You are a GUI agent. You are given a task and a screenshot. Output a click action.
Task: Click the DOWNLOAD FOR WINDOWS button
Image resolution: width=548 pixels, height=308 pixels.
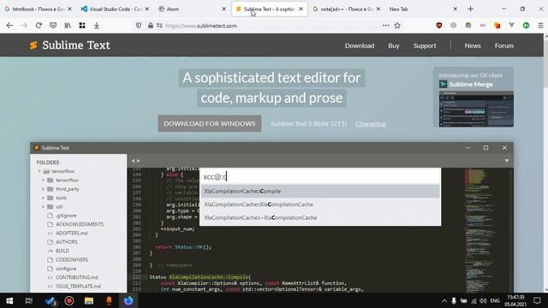(210, 123)
